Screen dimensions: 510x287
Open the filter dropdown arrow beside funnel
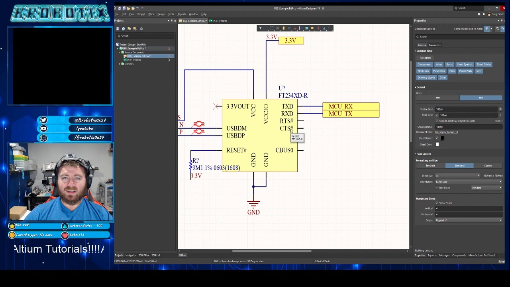point(491,29)
